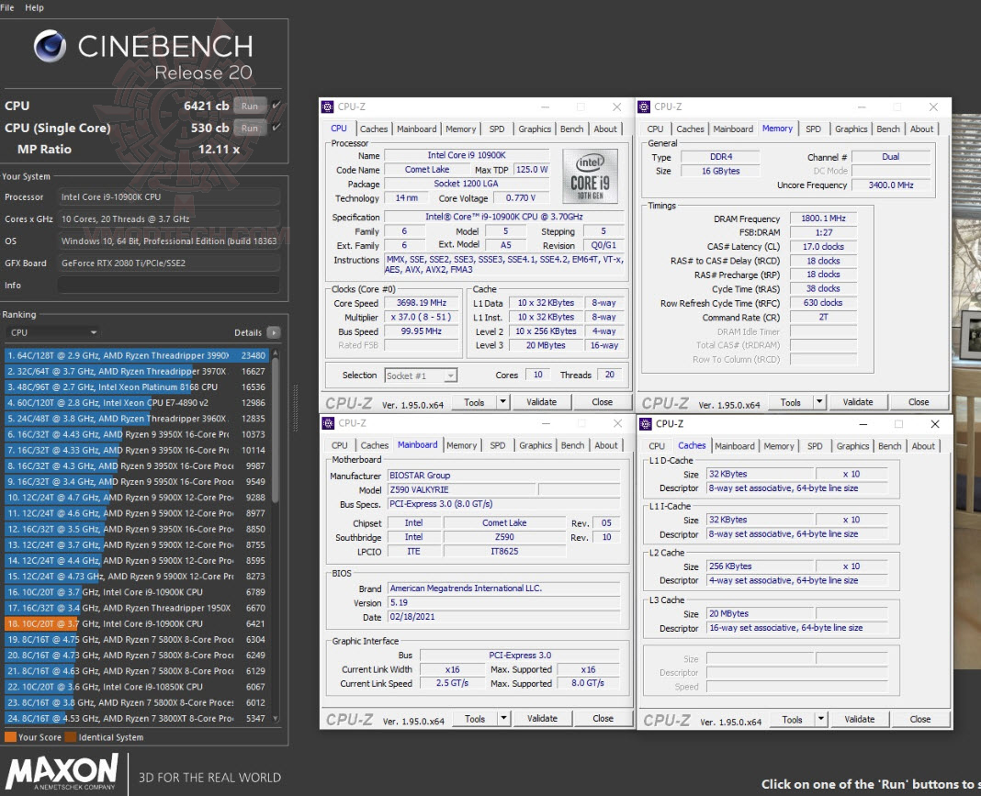The height and width of the screenshot is (796, 981).
Task: Open the File menu
Action: 7,7
